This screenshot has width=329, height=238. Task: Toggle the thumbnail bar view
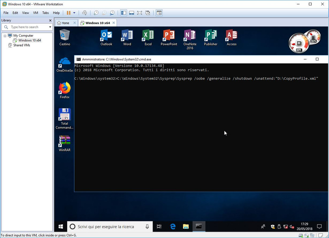(x=131, y=13)
